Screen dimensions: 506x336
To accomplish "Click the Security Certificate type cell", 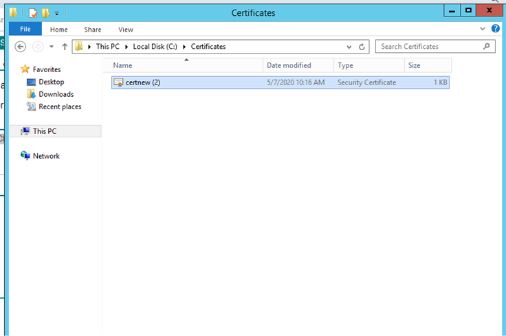I will [366, 82].
